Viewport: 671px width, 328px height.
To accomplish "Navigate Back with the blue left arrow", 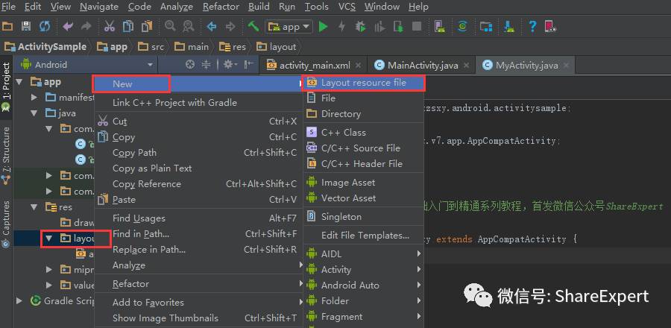I will click(x=212, y=27).
